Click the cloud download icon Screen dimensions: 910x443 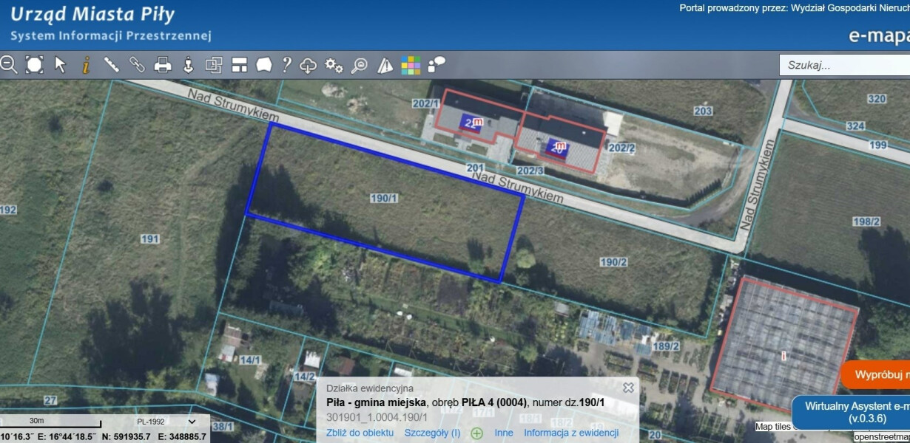(x=308, y=65)
